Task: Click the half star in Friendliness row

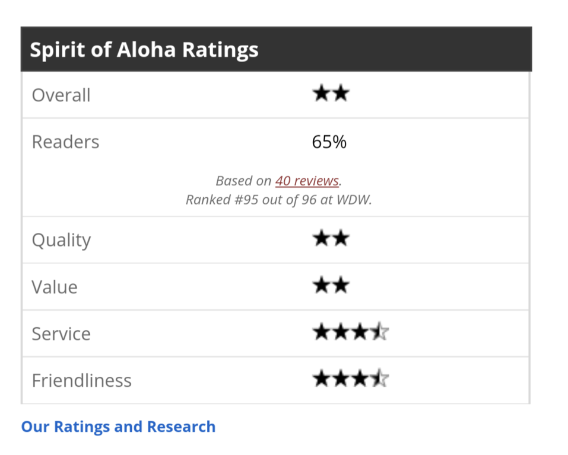Action: click(x=380, y=379)
